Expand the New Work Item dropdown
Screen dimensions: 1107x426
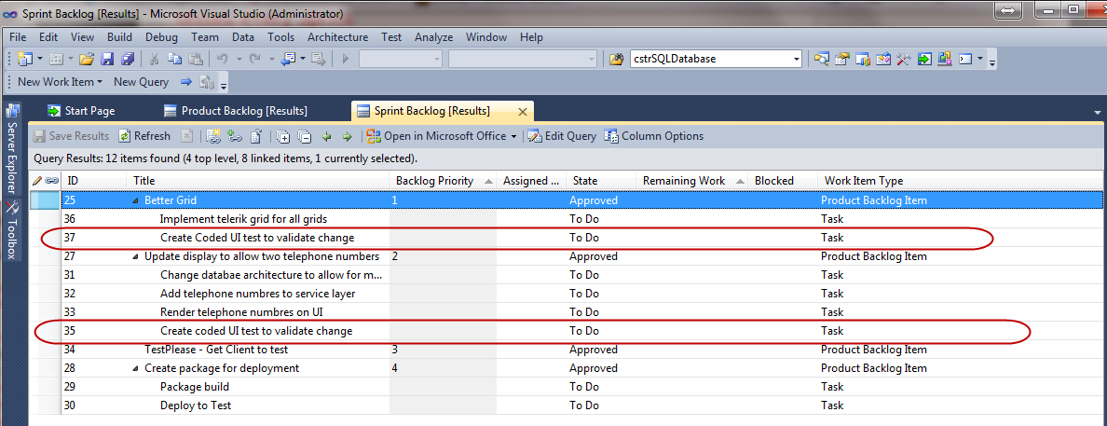point(99,82)
